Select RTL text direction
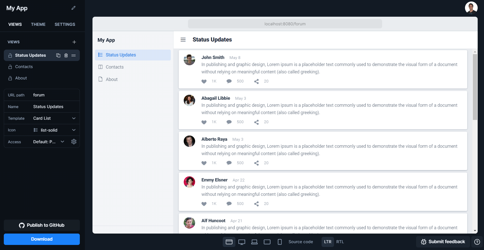This screenshot has width=484, height=250. 340,242
